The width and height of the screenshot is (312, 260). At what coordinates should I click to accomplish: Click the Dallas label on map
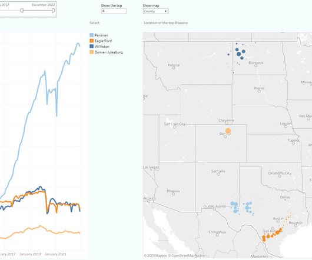pyautogui.click(x=285, y=197)
